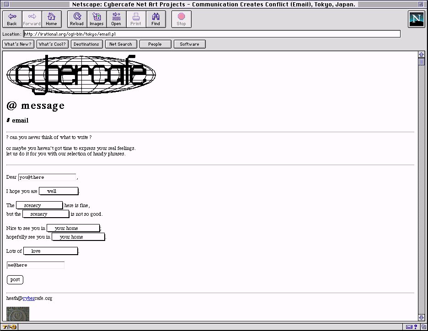Click the Dear recipient field 'you@there'
428x331 pixels.
pos(47,177)
